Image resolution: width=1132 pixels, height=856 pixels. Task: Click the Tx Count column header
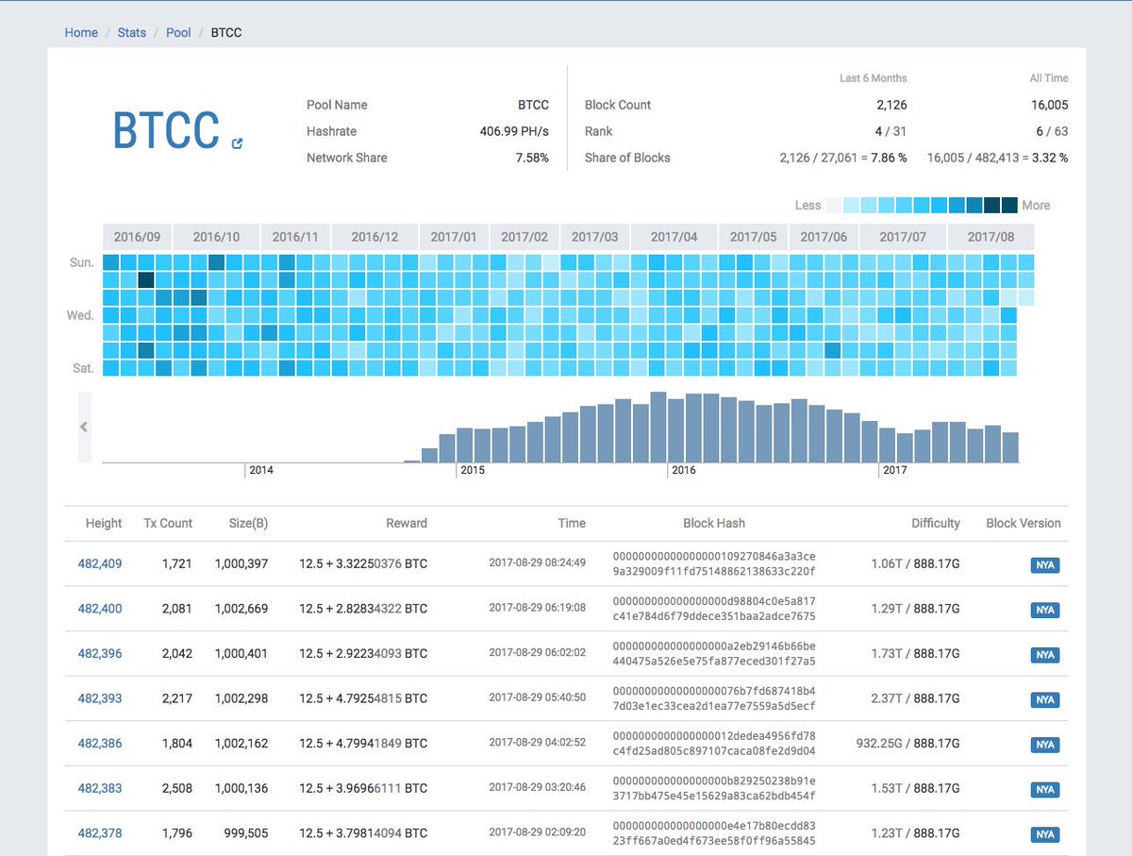(168, 523)
